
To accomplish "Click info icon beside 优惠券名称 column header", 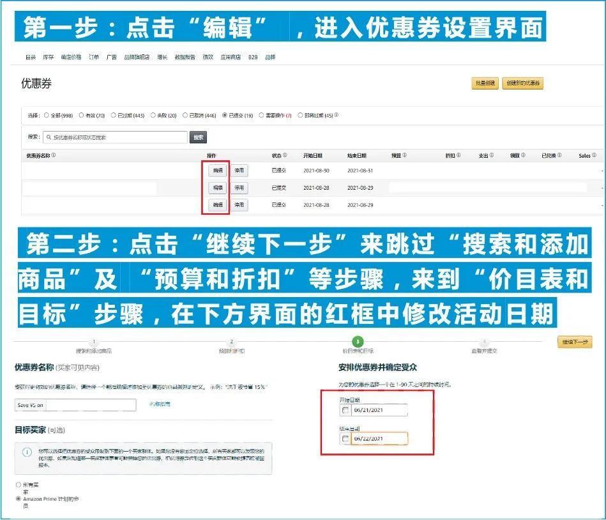I will tap(54, 155).
